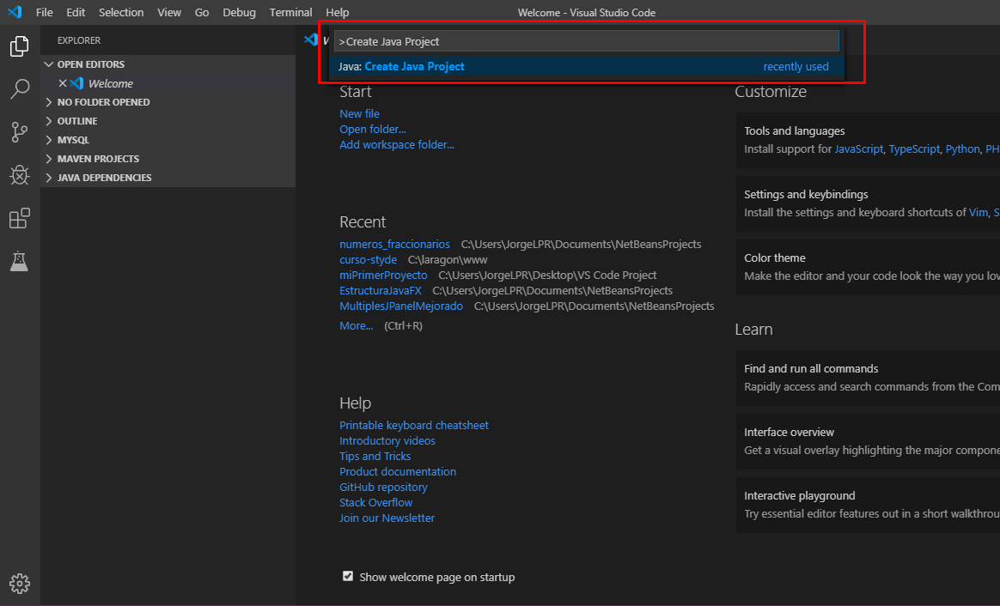Click the VS Code file icon beside Welcome
This screenshot has height=606, width=1000.
[77, 83]
